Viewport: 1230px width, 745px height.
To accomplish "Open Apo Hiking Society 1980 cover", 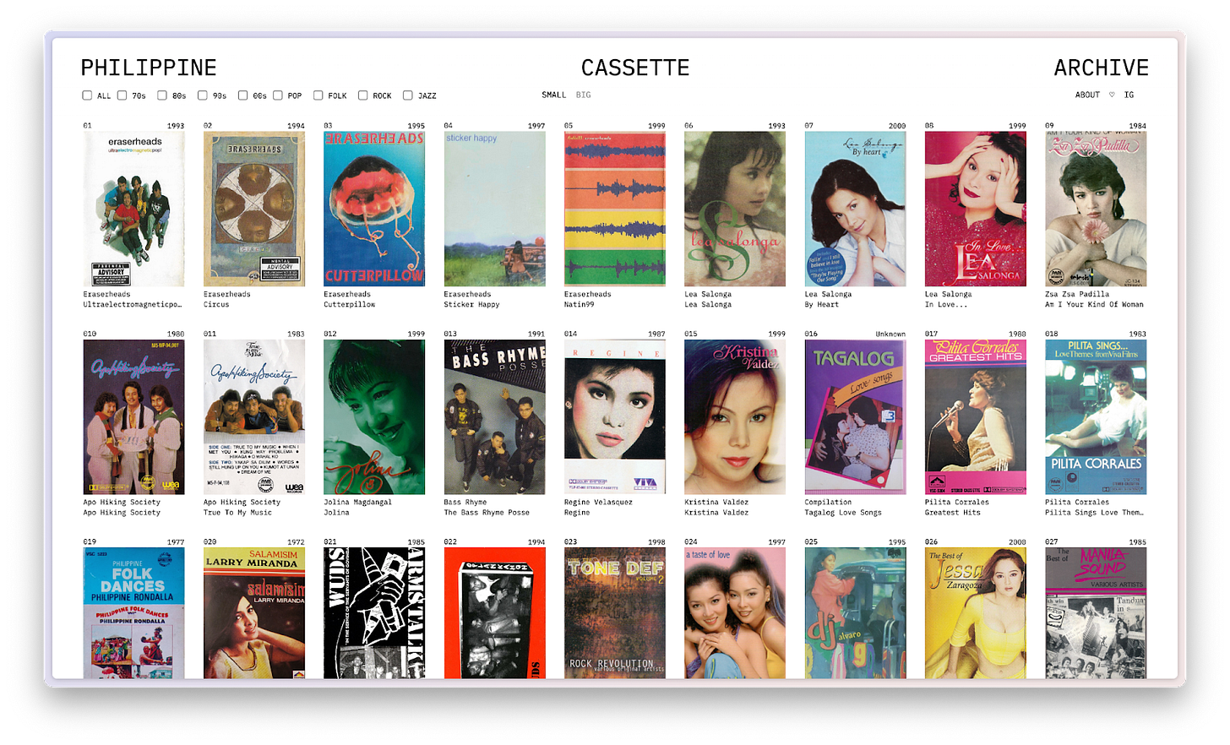I will (x=133, y=417).
